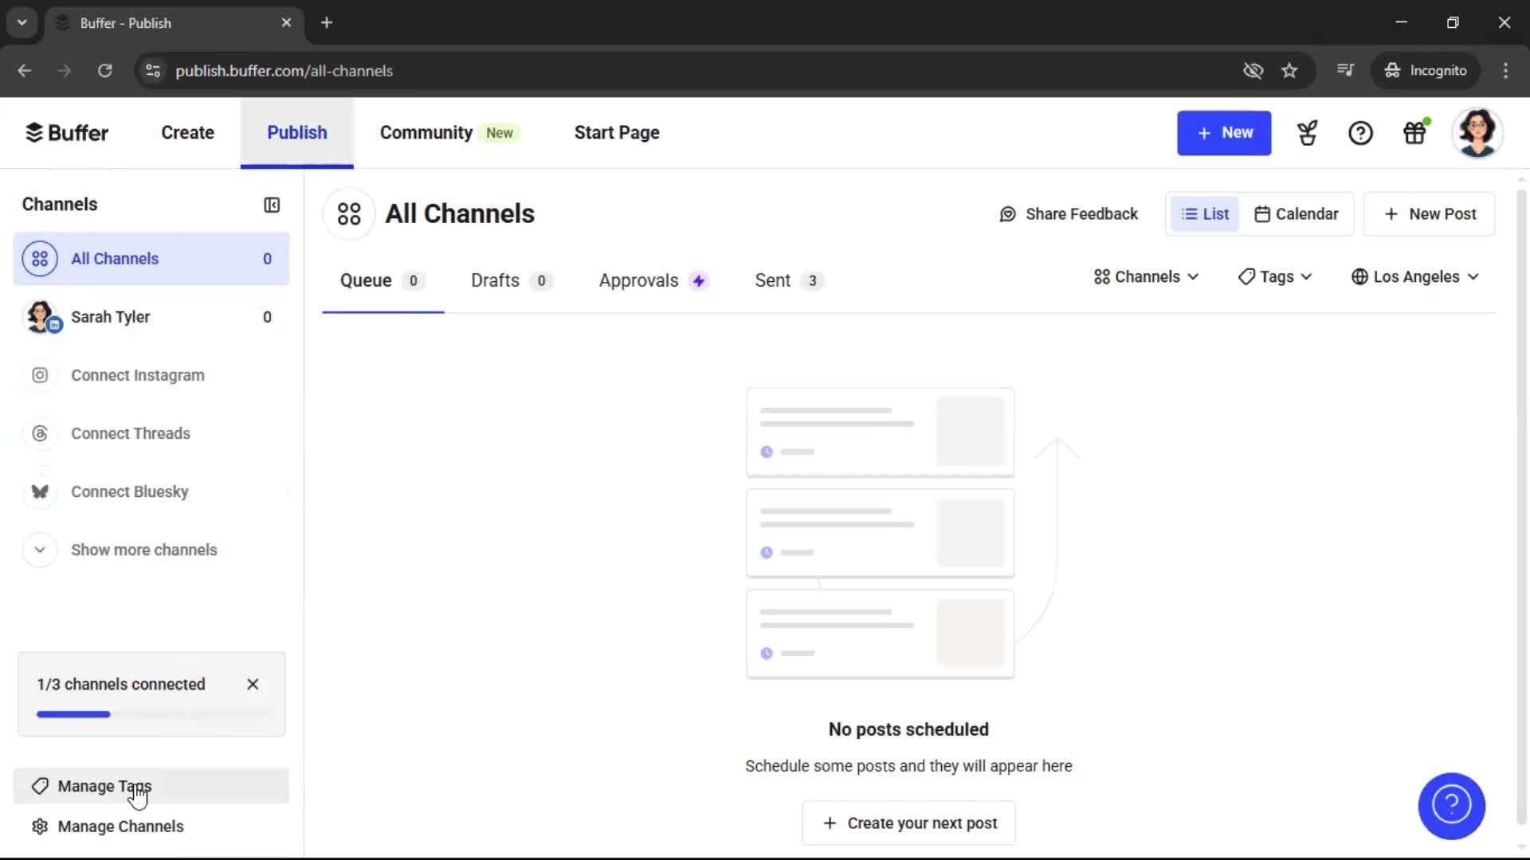
Task: Click Create your next post
Action: (908, 823)
